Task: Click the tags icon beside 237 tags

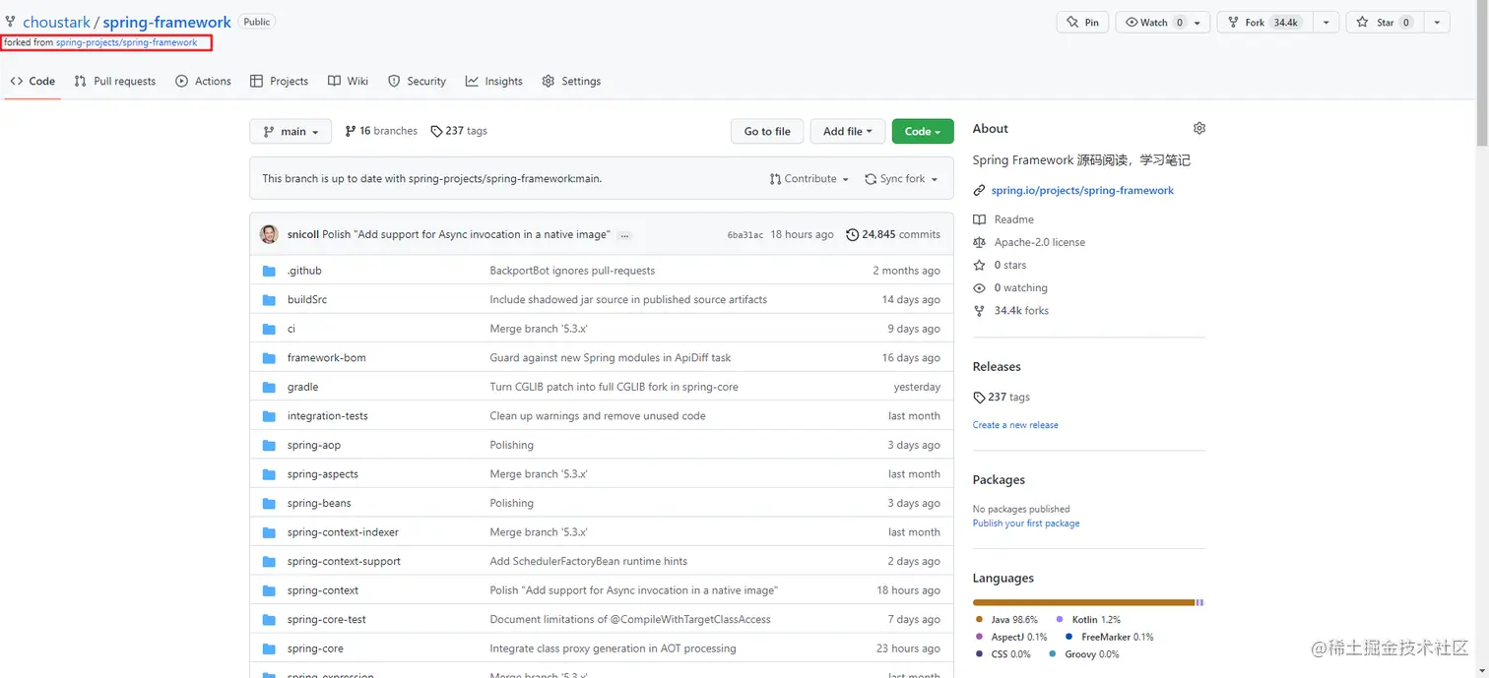Action: point(437,131)
